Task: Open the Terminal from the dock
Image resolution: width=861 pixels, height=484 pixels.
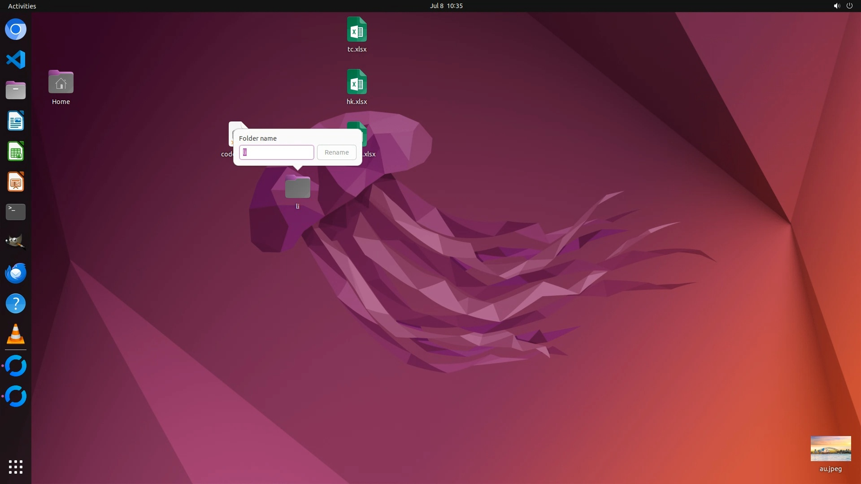Action: (x=16, y=212)
